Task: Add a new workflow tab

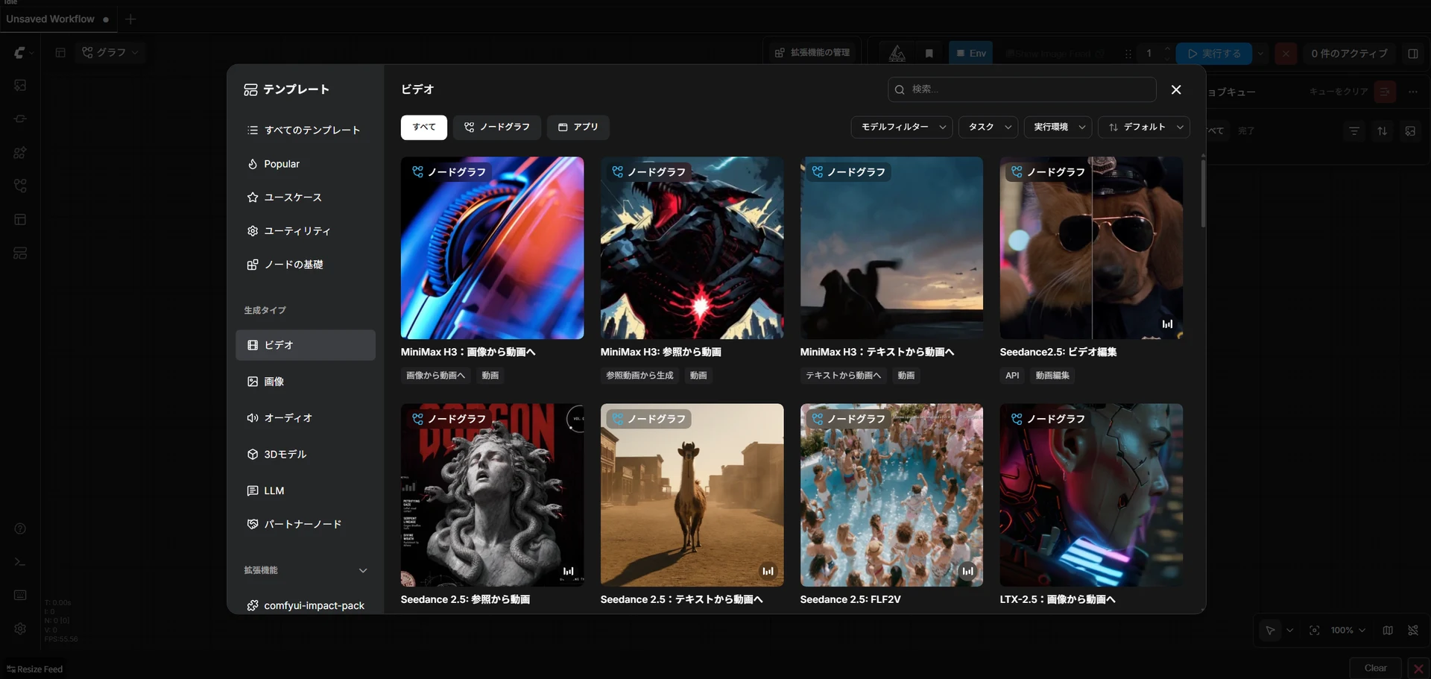Action: (x=130, y=19)
